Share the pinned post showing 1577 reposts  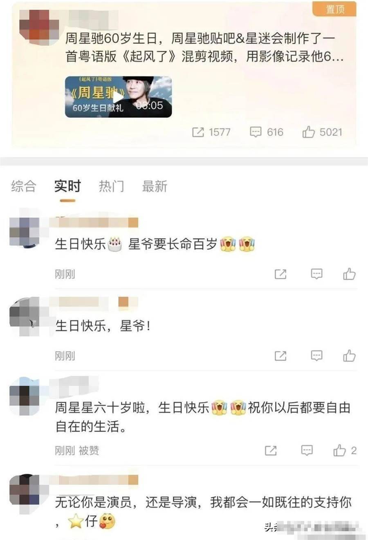pos(211,132)
